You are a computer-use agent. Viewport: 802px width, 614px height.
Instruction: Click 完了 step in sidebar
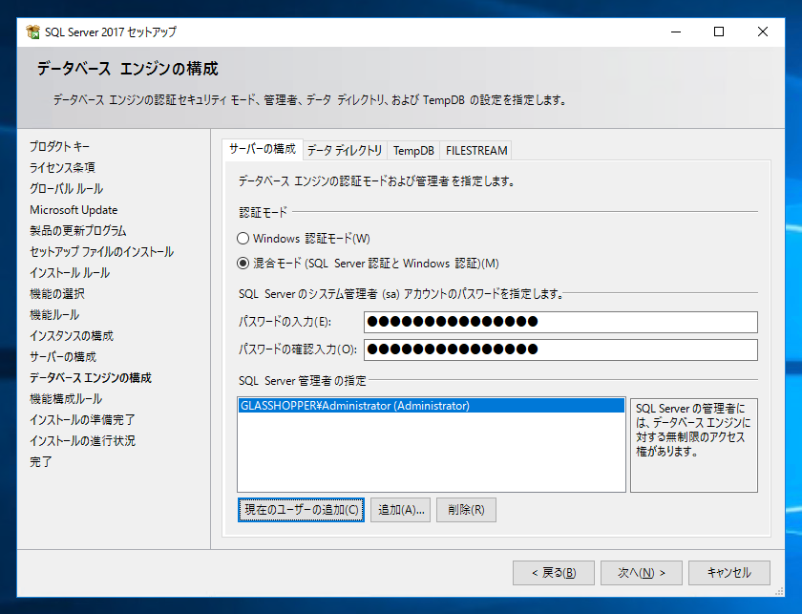(41, 461)
